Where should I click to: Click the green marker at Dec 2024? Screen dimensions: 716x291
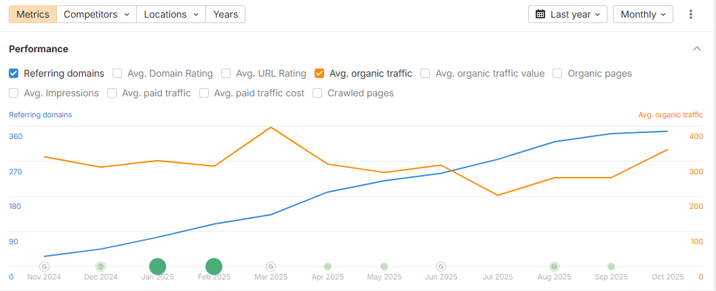coord(101,267)
